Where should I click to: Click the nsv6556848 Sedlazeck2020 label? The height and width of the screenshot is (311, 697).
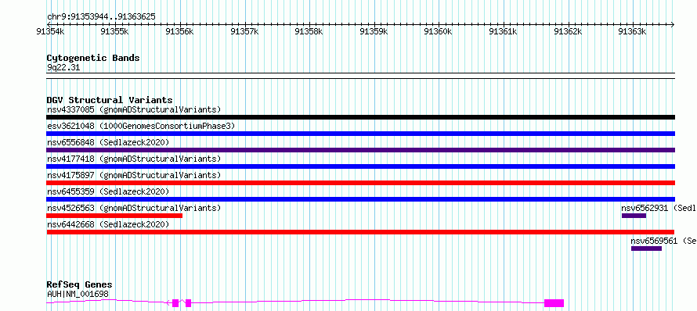pos(108,142)
